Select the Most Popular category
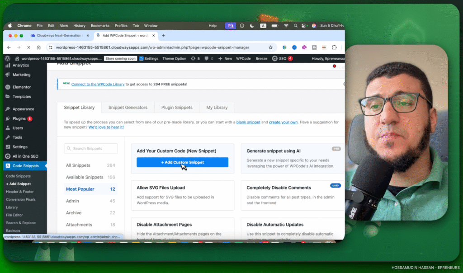 (90, 189)
